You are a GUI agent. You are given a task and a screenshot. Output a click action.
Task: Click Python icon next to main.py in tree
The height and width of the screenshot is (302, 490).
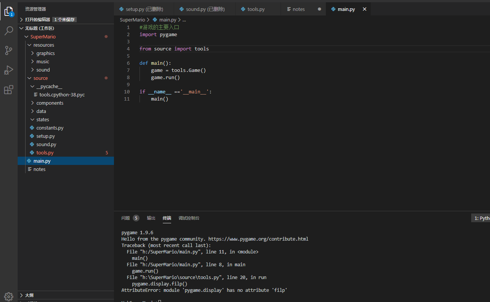(29, 161)
